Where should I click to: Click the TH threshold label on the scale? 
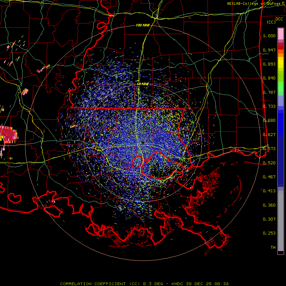(273, 248)
